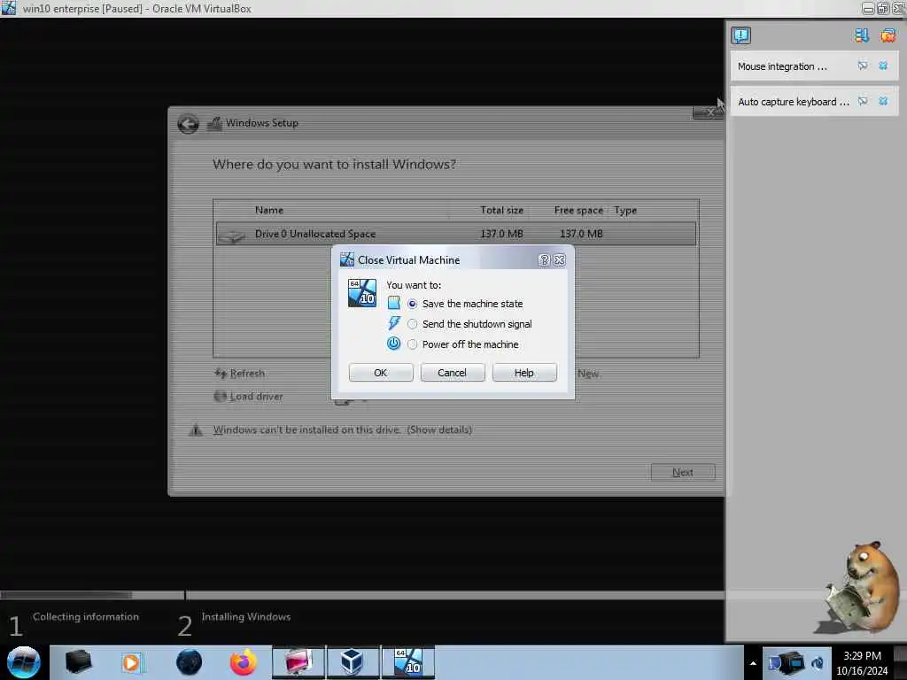Click the hamster desktop gadget
This screenshot has height=680, width=907.
pyautogui.click(x=857, y=588)
